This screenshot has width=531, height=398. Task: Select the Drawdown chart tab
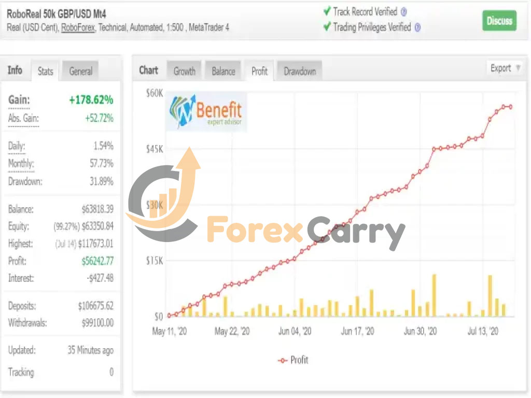300,71
